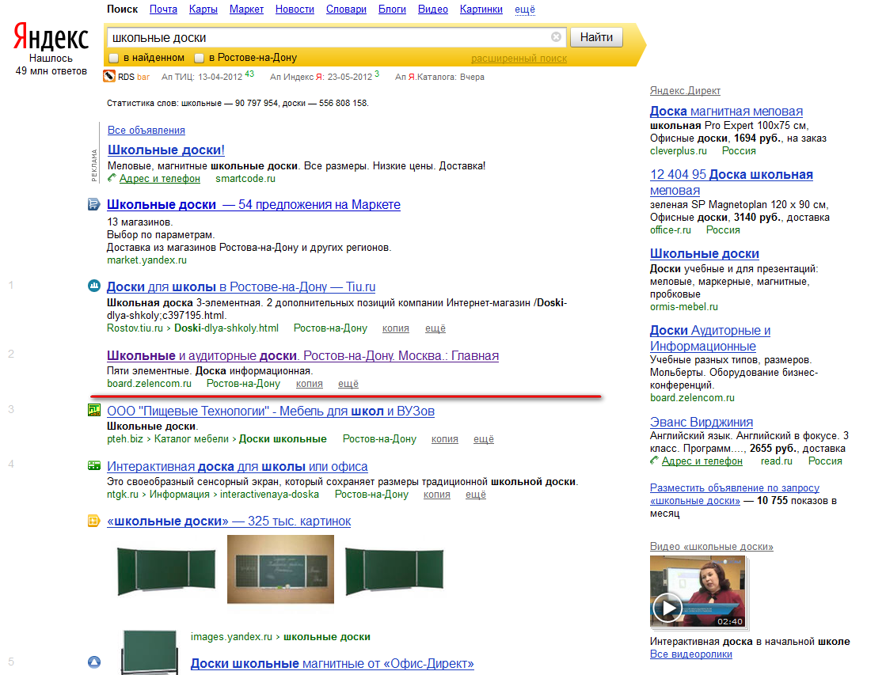Open cached 'копия' of the board.zelencom.ru result
This screenshot has height=675, width=886.
309,384
